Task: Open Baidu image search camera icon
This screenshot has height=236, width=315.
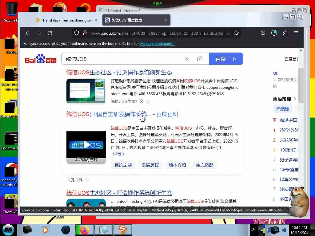Action: (200, 59)
